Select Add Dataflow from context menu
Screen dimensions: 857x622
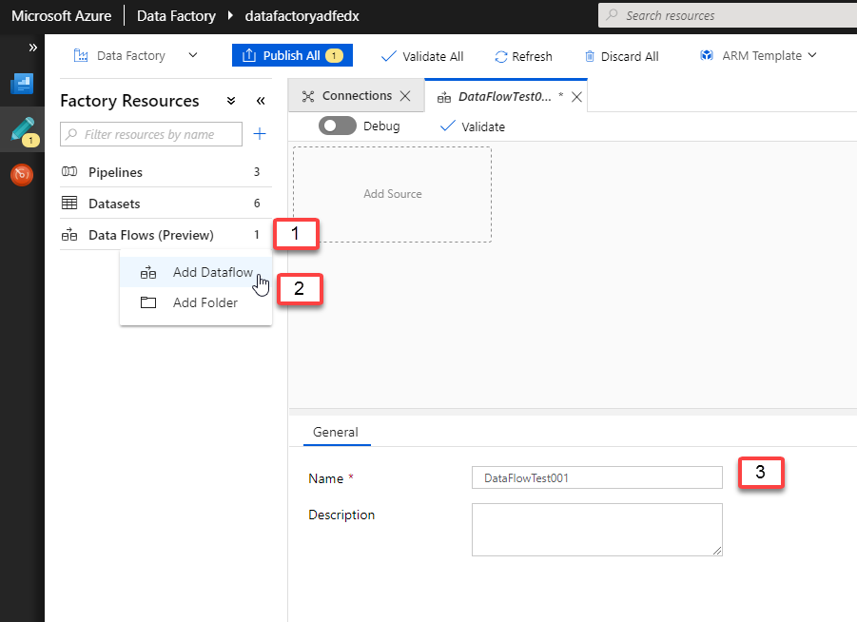pos(212,272)
